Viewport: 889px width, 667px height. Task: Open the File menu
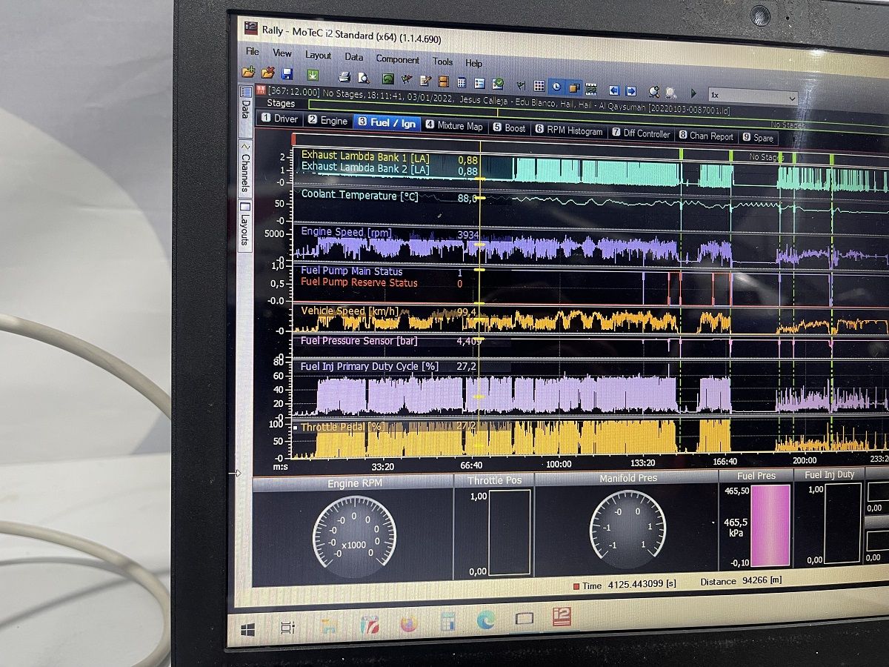253,52
